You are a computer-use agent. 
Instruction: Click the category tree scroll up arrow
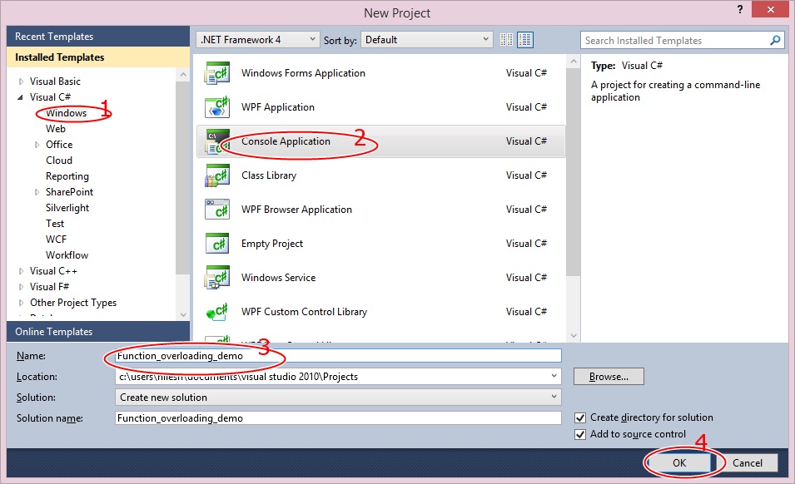(183, 75)
